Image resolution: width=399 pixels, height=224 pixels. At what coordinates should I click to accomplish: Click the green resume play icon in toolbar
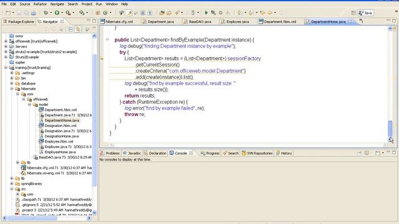(x=206, y=12)
